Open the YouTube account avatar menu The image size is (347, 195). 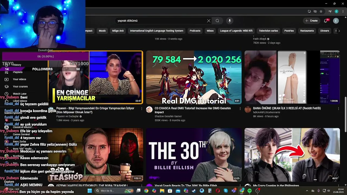click(x=336, y=21)
